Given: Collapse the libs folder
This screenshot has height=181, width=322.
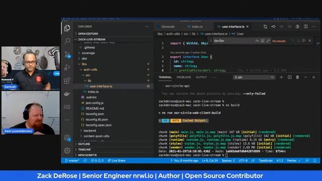Looking at the screenshot, I should (x=84, y=64).
